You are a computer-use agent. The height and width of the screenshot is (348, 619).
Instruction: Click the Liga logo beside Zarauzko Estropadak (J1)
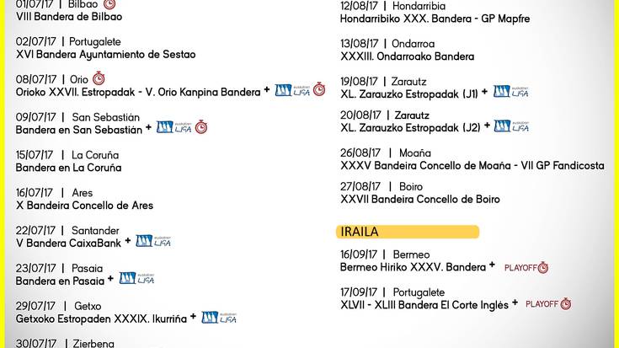click(x=511, y=92)
